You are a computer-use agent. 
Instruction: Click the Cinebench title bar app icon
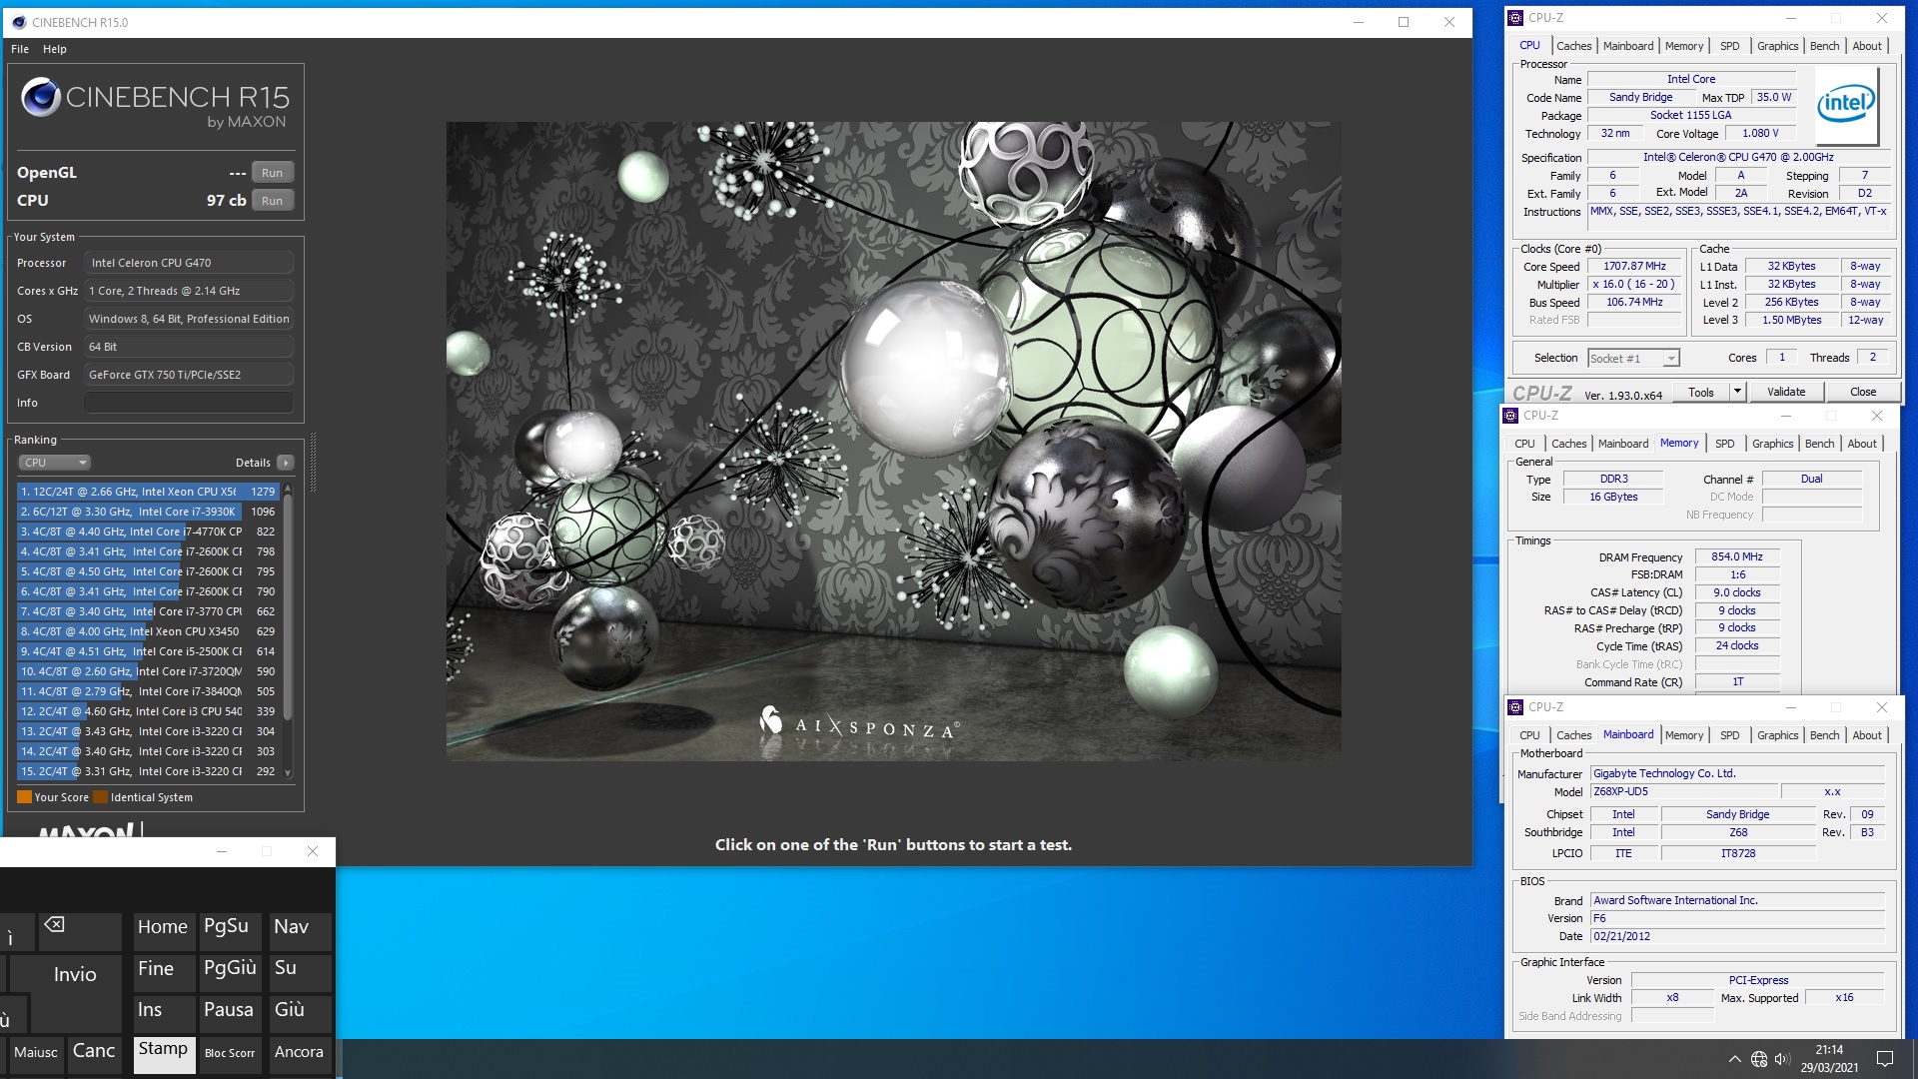[x=19, y=22]
